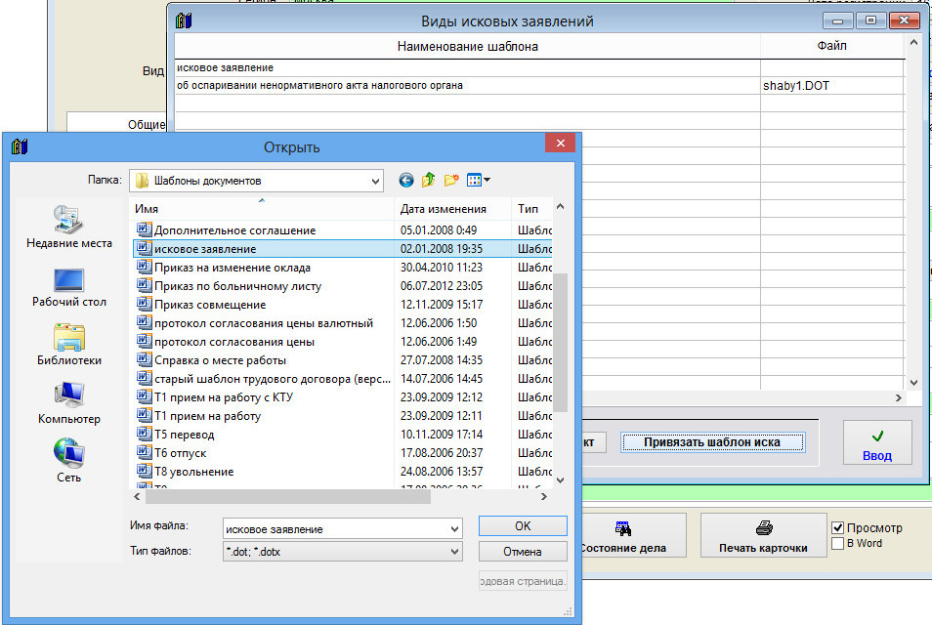The image size is (932, 625).
Task: Go to Рабочий стол in sidebar
Action: (68, 286)
